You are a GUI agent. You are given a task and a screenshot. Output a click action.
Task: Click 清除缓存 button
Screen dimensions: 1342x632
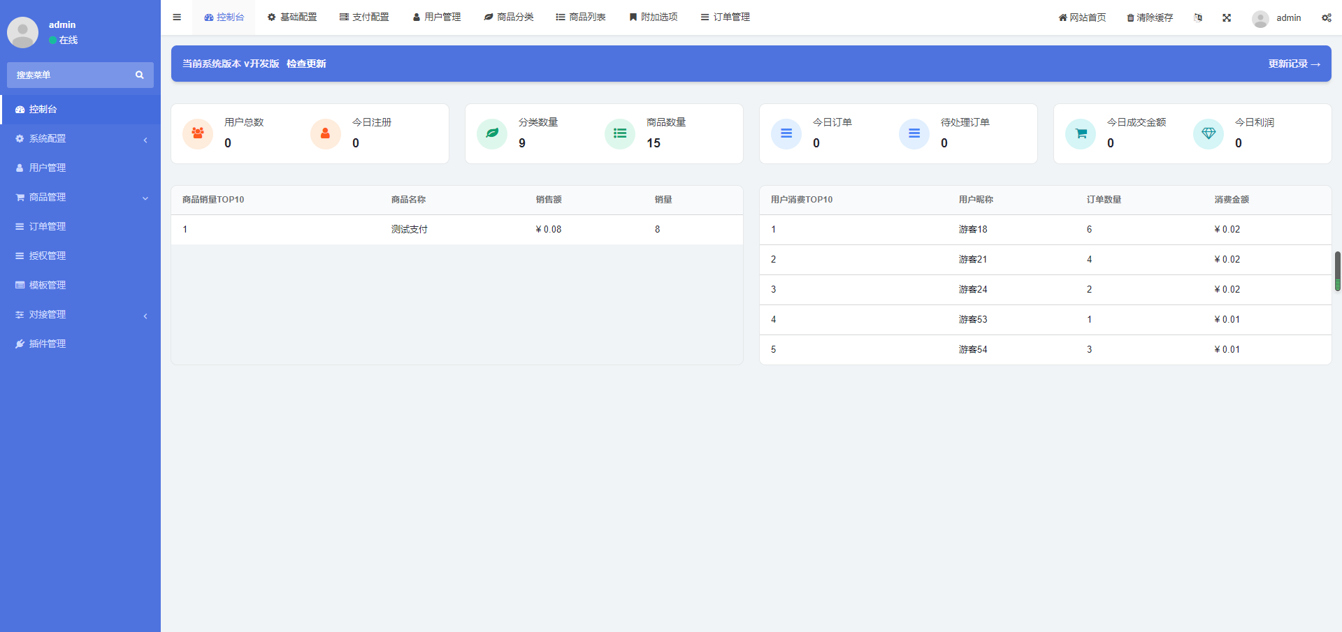click(1150, 17)
